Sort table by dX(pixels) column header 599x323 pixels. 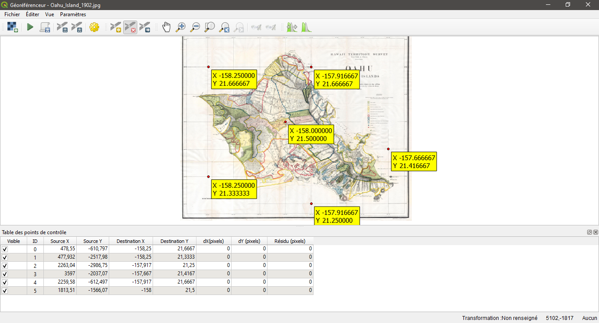click(x=214, y=241)
